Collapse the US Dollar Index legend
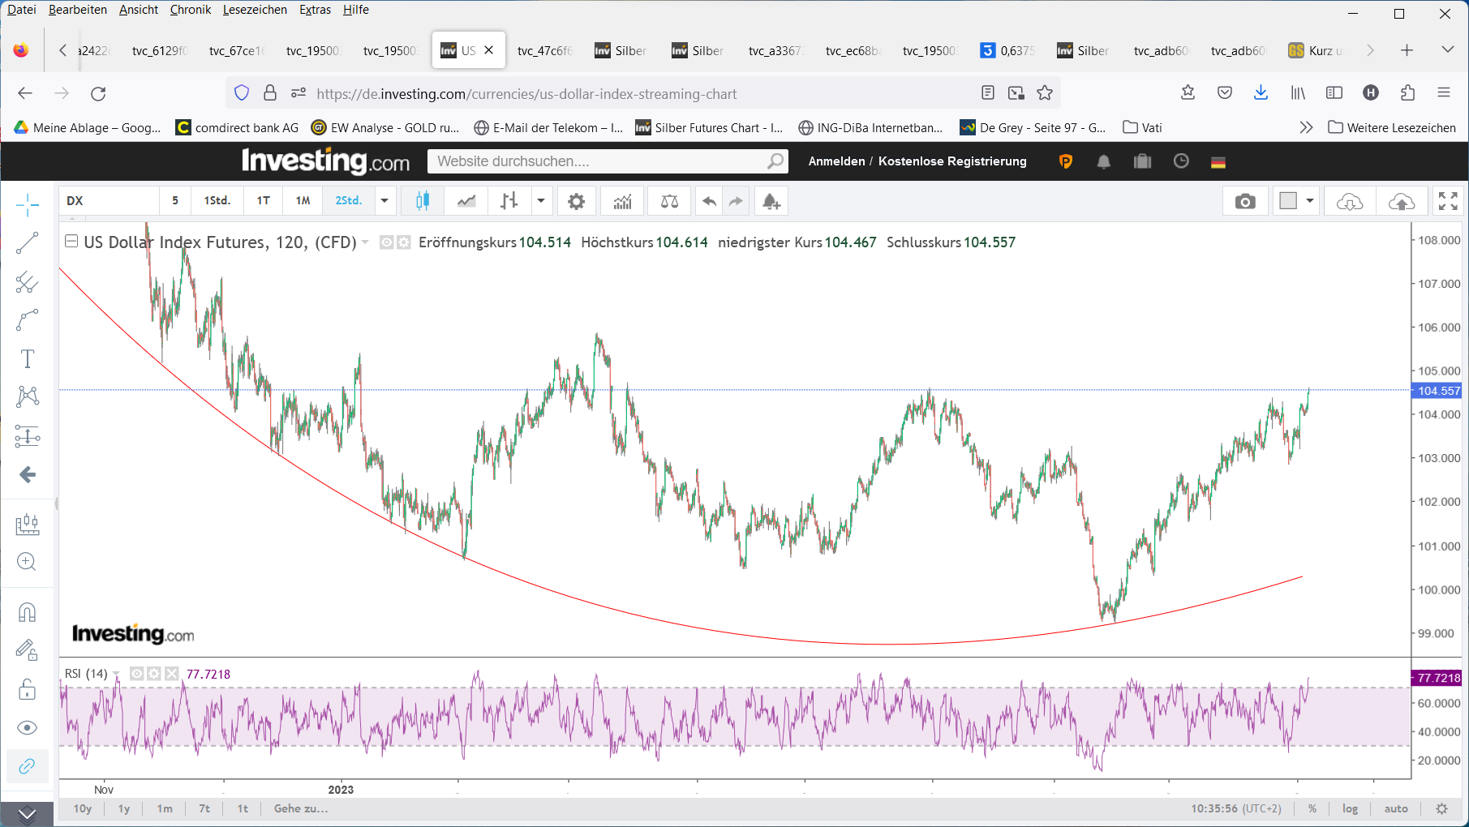 (x=71, y=242)
